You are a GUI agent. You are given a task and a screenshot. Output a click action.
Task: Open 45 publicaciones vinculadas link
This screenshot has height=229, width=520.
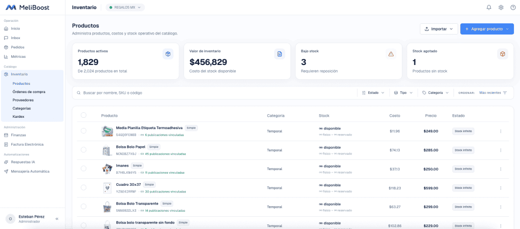pos(163,154)
